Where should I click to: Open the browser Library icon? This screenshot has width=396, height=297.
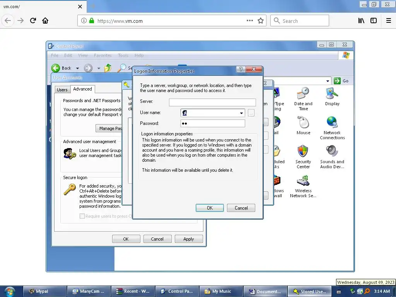pos(361,21)
